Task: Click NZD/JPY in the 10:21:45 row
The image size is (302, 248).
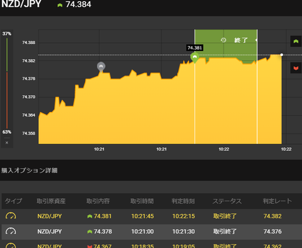Action: pyautogui.click(x=50, y=216)
